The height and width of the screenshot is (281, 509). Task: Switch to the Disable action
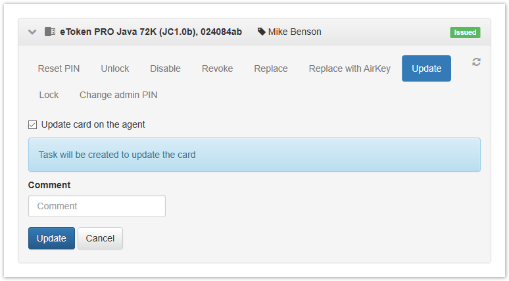point(165,68)
